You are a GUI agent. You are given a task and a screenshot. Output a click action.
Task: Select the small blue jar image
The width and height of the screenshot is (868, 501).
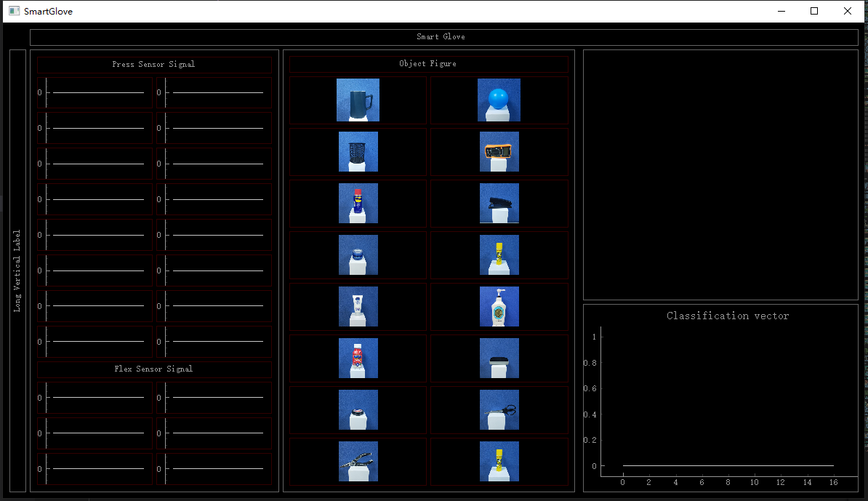[358, 255]
